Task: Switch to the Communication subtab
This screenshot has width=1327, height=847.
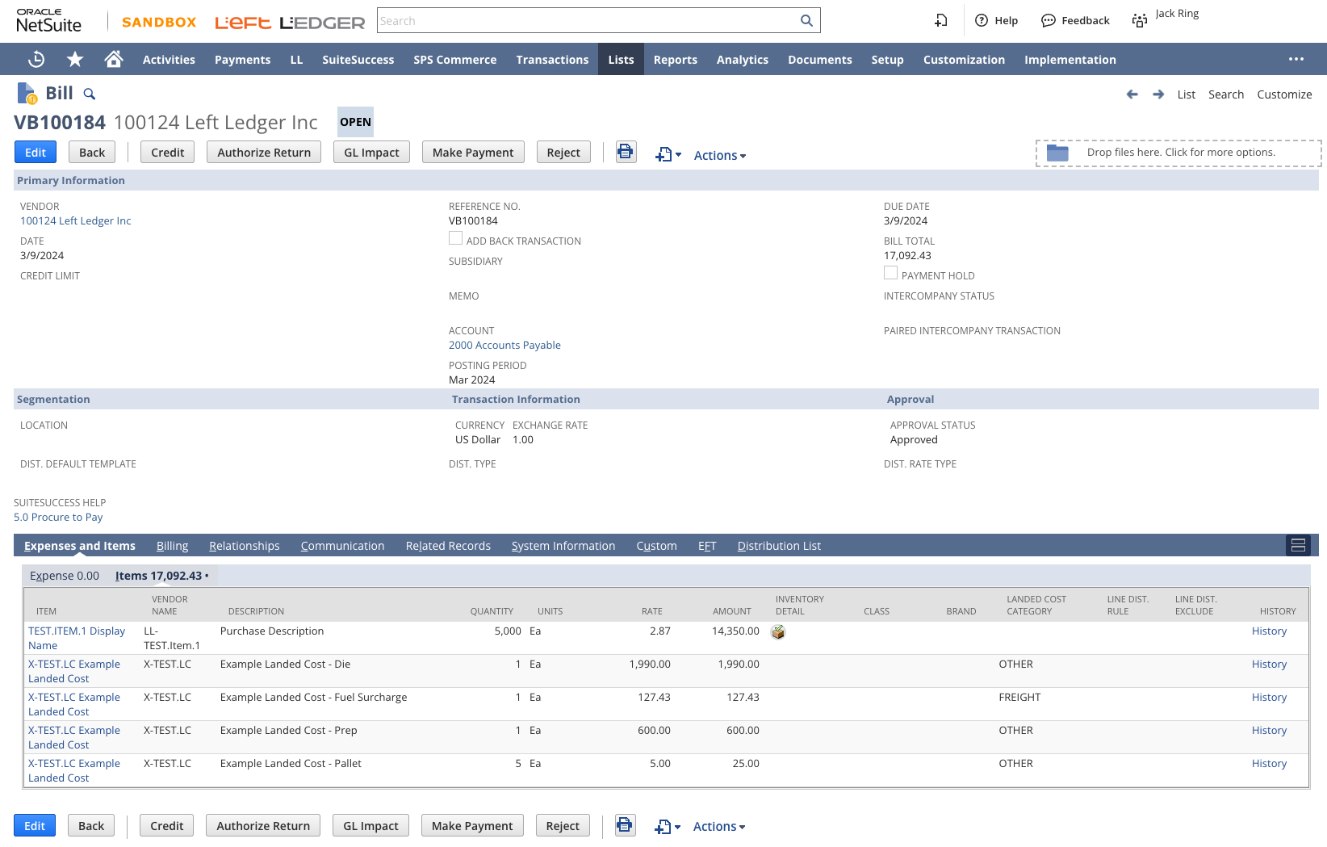Action: pyautogui.click(x=342, y=546)
